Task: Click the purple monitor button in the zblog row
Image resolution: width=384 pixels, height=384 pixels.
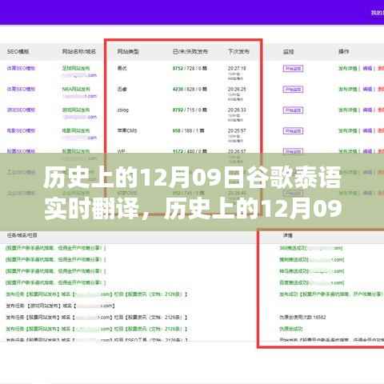Action: click(x=293, y=110)
